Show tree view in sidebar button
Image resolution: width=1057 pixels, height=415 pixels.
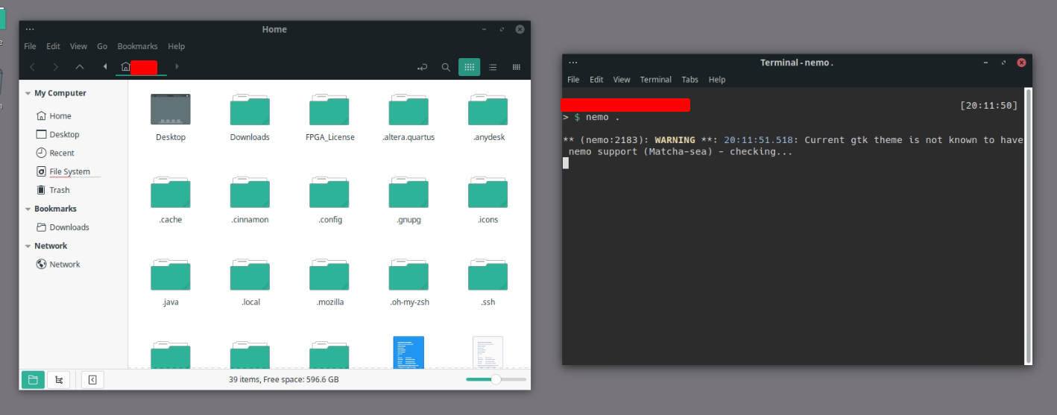pyautogui.click(x=59, y=380)
